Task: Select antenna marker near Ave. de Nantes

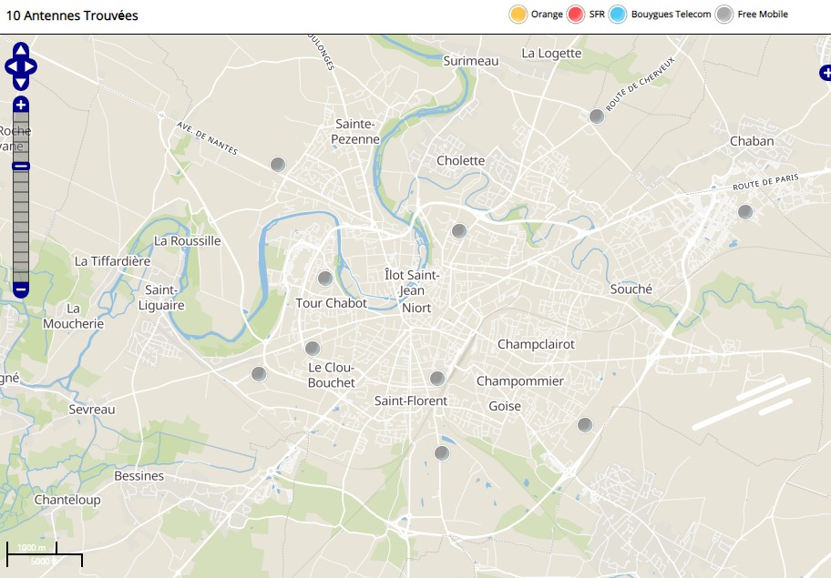Action: point(278,165)
